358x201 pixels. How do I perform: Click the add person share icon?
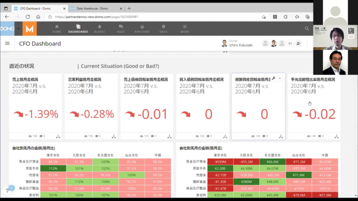(x=298, y=43)
